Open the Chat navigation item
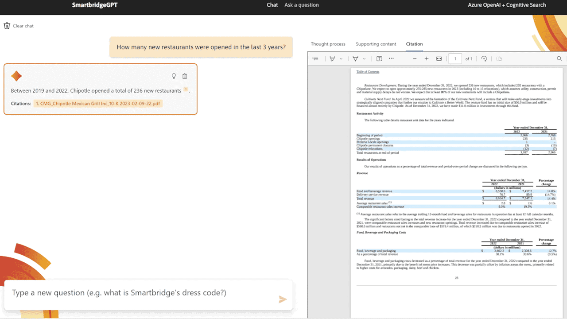This screenshot has height=319, width=567. point(272,5)
